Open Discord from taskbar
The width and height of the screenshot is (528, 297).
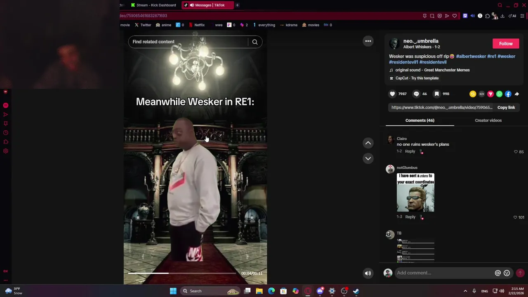(320, 291)
